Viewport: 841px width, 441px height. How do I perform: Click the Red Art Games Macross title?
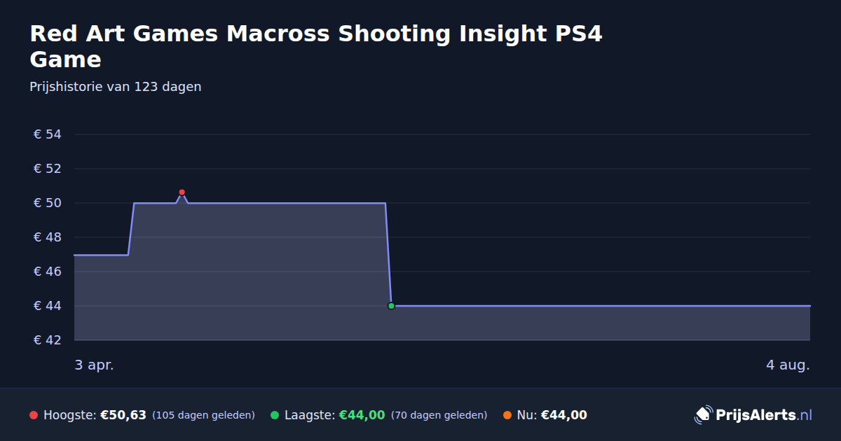[316, 46]
